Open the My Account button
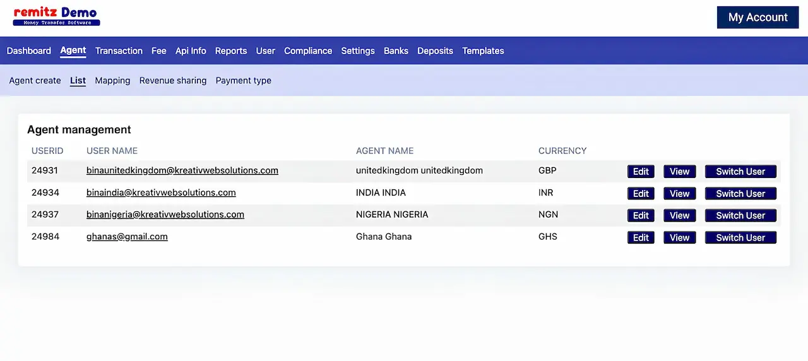Image resolution: width=808 pixels, height=361 pixels. [x=757, y=18]
